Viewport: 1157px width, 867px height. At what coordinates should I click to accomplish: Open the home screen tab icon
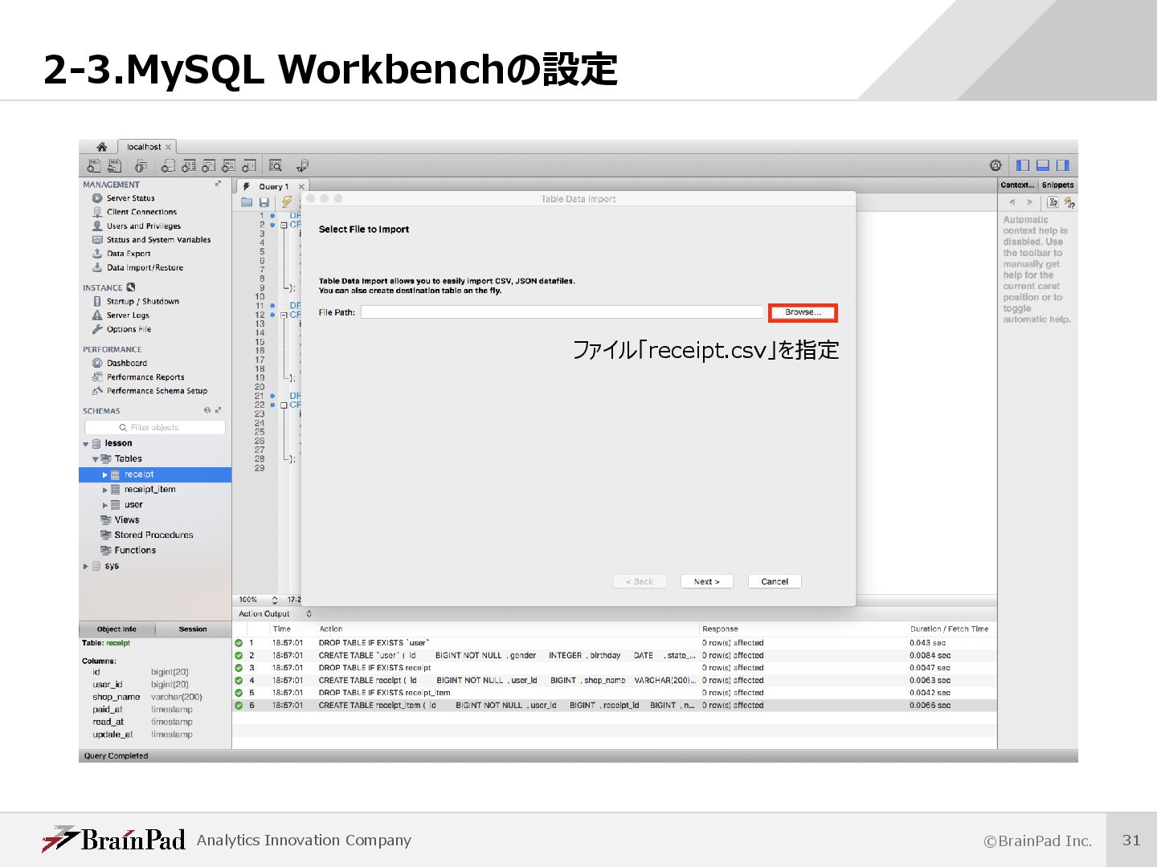coord(101,147)
